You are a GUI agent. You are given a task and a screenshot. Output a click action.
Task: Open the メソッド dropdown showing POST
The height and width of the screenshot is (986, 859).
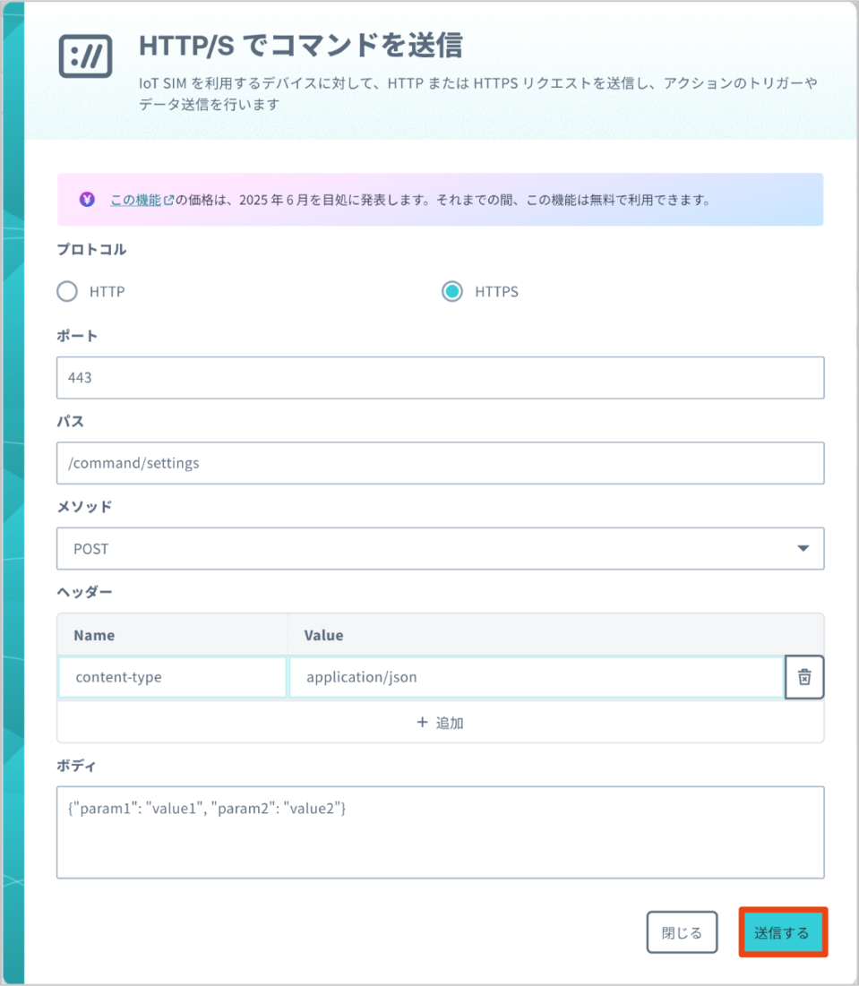point(440,548)
